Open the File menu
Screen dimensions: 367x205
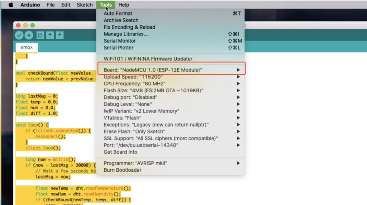[50, 5]
